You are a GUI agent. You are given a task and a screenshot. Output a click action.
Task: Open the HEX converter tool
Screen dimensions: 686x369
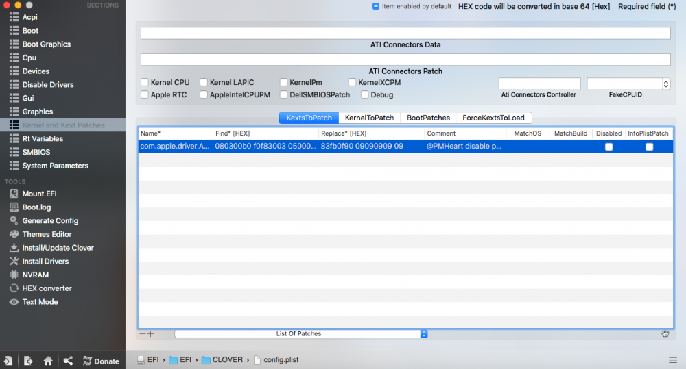(47, 289)
